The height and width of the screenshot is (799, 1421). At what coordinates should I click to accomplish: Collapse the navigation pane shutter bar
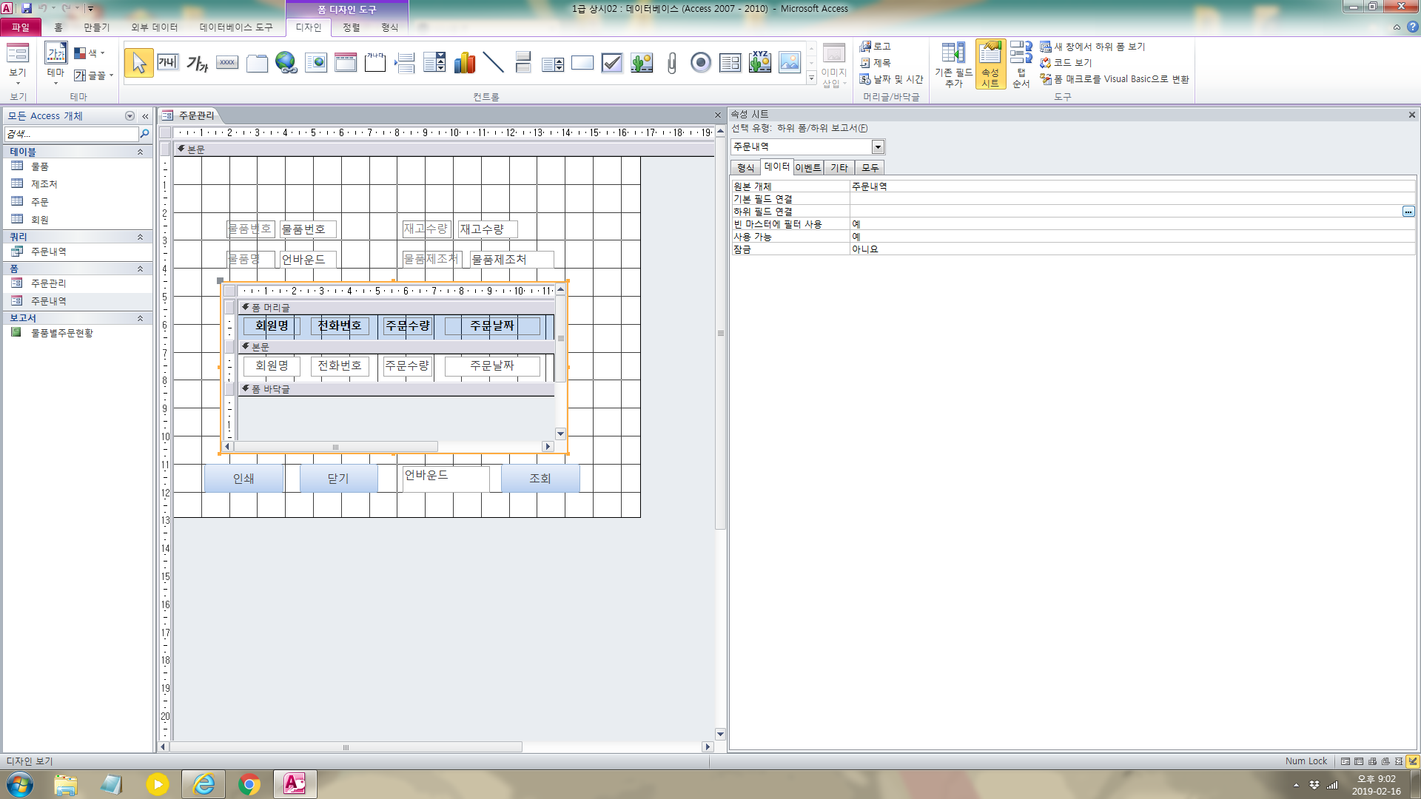[145, 116]
